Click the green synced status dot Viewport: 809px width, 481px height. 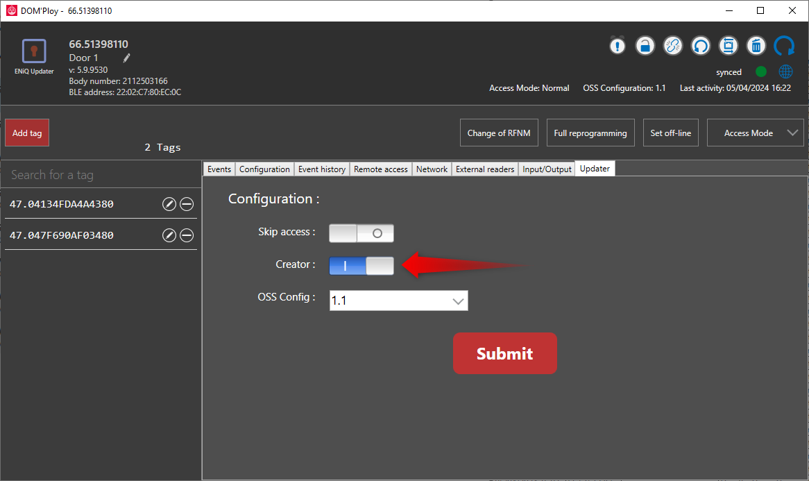[761, 71]
